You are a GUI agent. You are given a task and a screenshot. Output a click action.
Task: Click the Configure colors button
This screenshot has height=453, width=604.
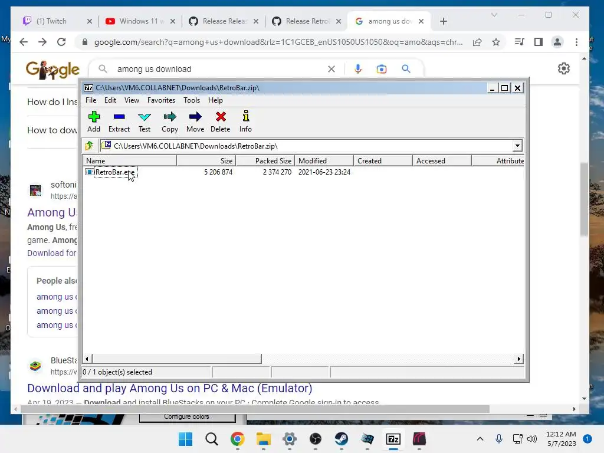(187, 417)
